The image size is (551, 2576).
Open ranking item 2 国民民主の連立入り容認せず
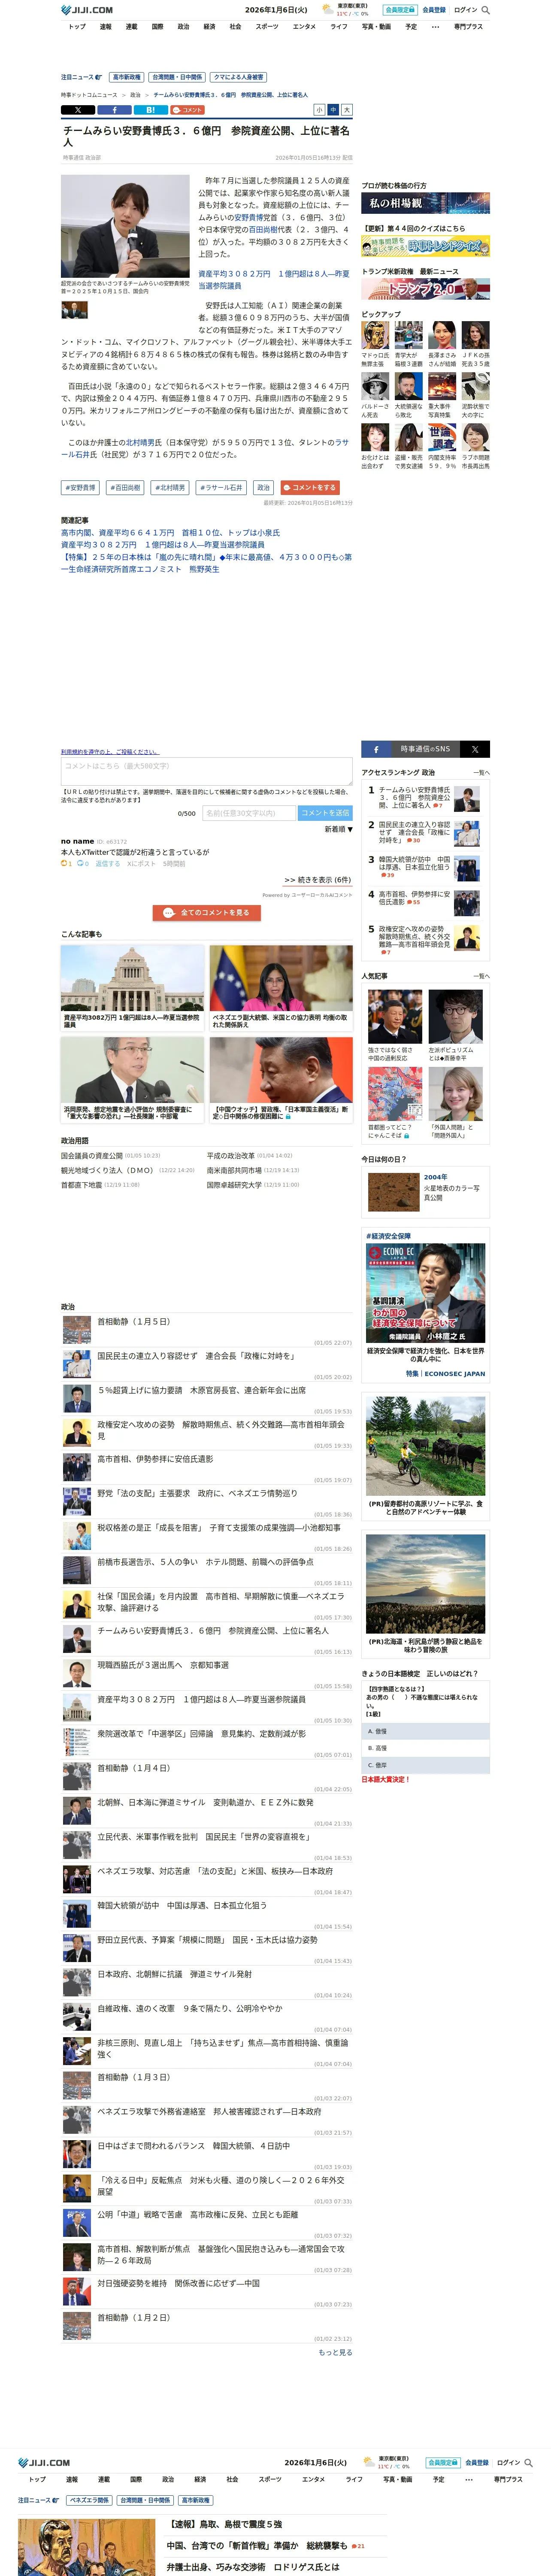(414, 832)
